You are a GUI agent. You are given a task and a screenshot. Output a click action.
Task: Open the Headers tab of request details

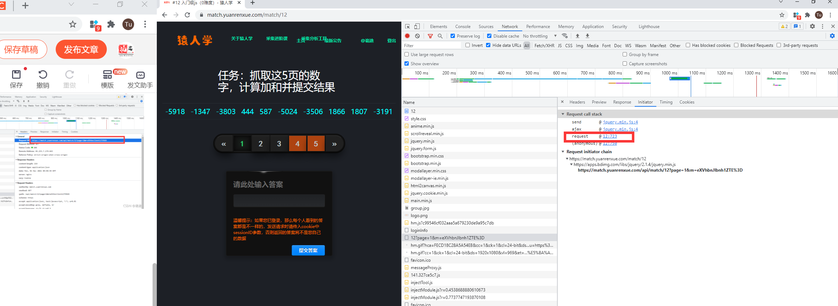(x=577, y=102)
